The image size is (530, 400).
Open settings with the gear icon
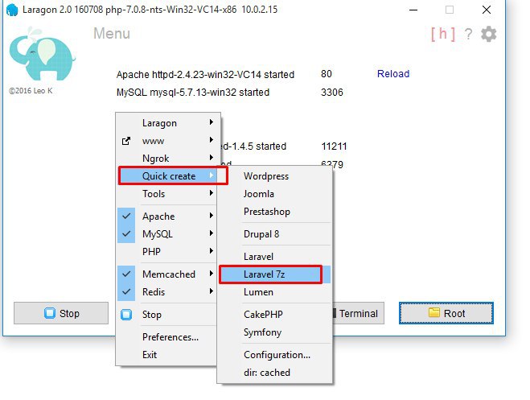click(489, 34)
